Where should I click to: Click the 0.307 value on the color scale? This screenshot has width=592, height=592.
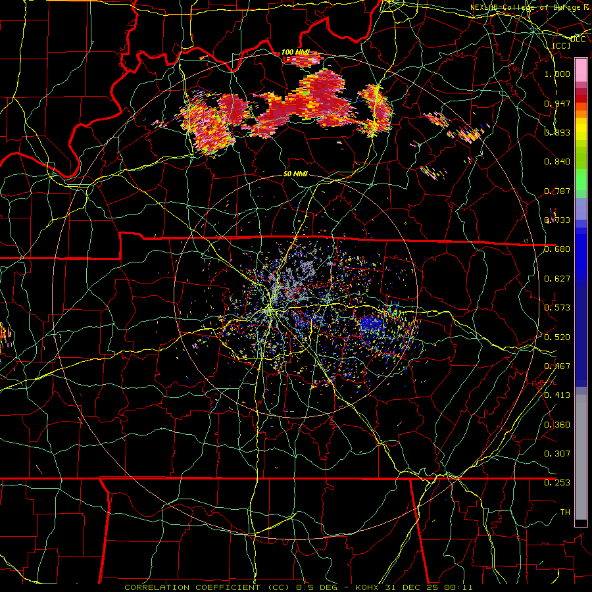click(x=557, y=453)
